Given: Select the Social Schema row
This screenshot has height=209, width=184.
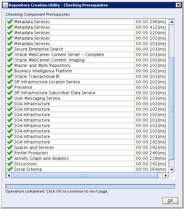Looking at the screenshot, I should tap(88, 169).
